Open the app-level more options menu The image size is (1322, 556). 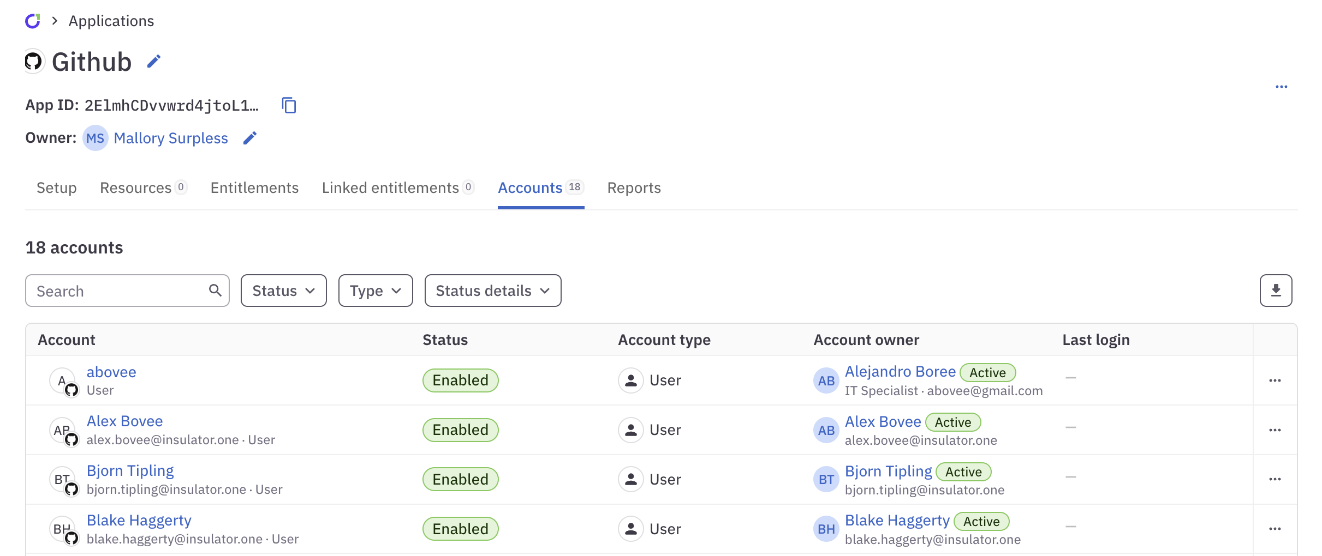coord(1281,87)
